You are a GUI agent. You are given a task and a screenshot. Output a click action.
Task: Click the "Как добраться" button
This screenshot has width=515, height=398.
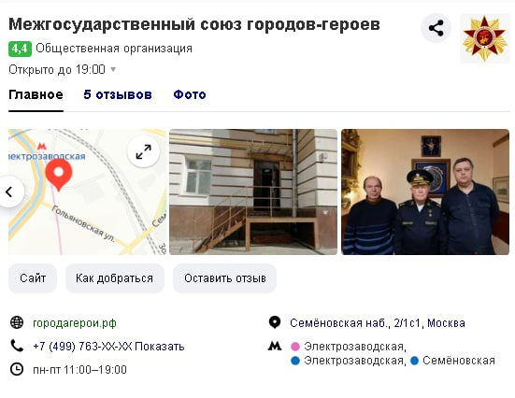pos(115,278)
